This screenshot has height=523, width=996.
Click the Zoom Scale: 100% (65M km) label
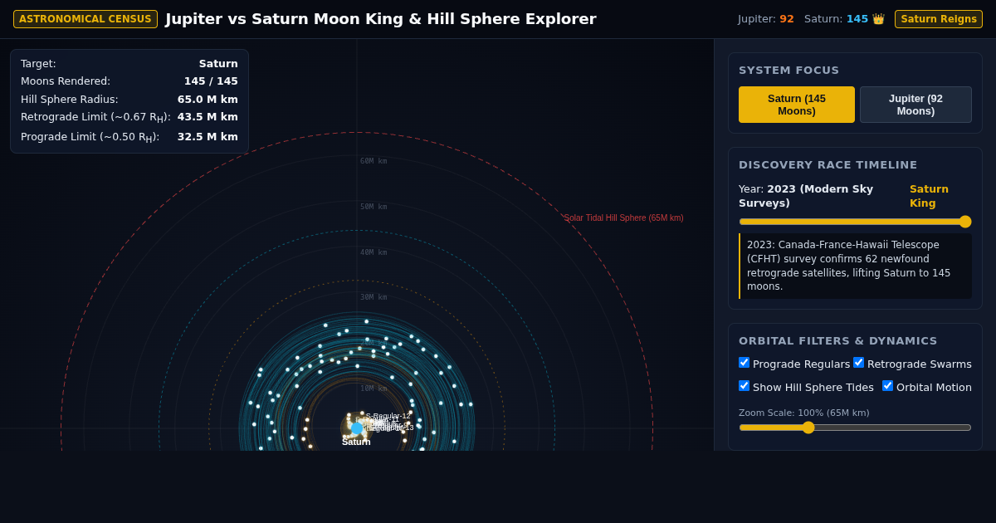pyautogui.click(x=804, y=413)
